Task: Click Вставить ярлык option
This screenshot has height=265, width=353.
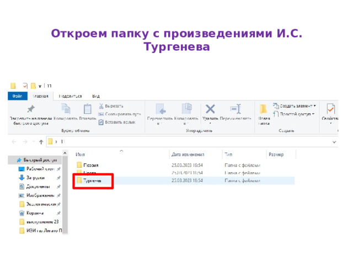Action: coord(117,122)
